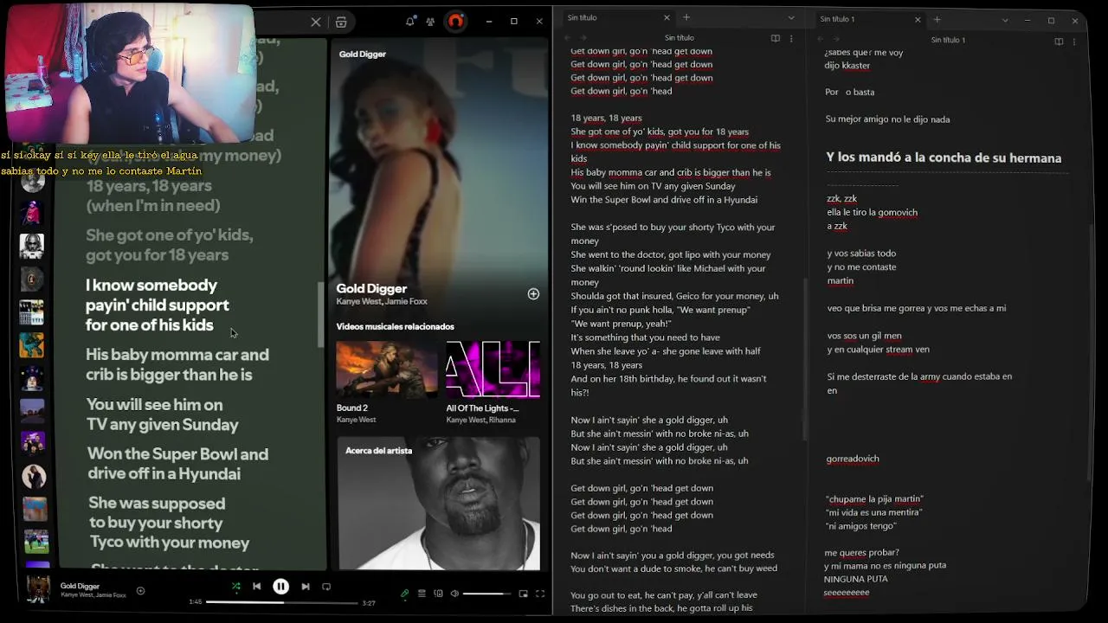Image resolution: width=1108 pixels, height=623 pixels.
Task: Click the left notepad vertical scrollbar
Action: (805, 359)
